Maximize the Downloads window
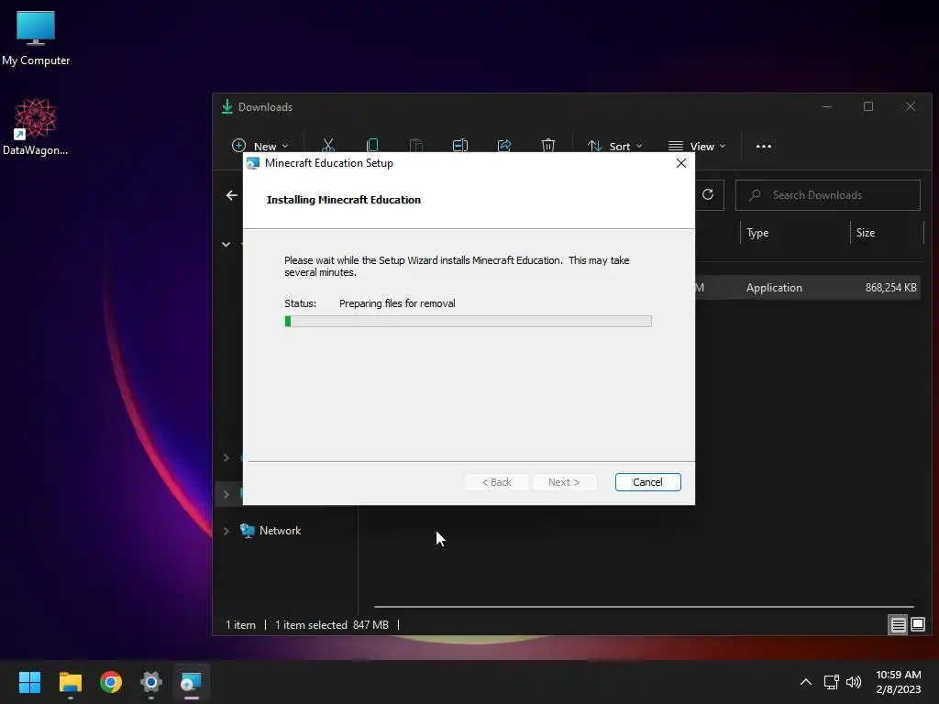The image size is (939, 704). click(868, 106)
